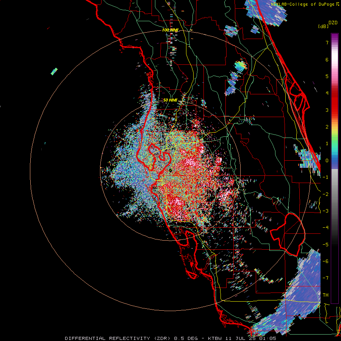Select the 0 tick label on the scale
This screenshot has height=341, width=341.
(x=327, y=161)
